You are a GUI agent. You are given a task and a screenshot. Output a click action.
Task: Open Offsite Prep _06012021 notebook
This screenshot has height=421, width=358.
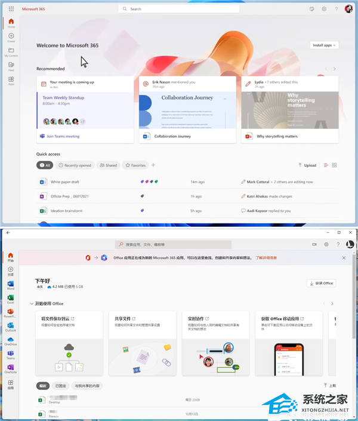(x=69, y=196)
